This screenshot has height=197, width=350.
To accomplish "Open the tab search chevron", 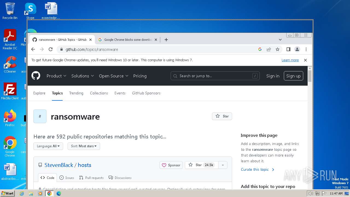I will click(280, 40).
